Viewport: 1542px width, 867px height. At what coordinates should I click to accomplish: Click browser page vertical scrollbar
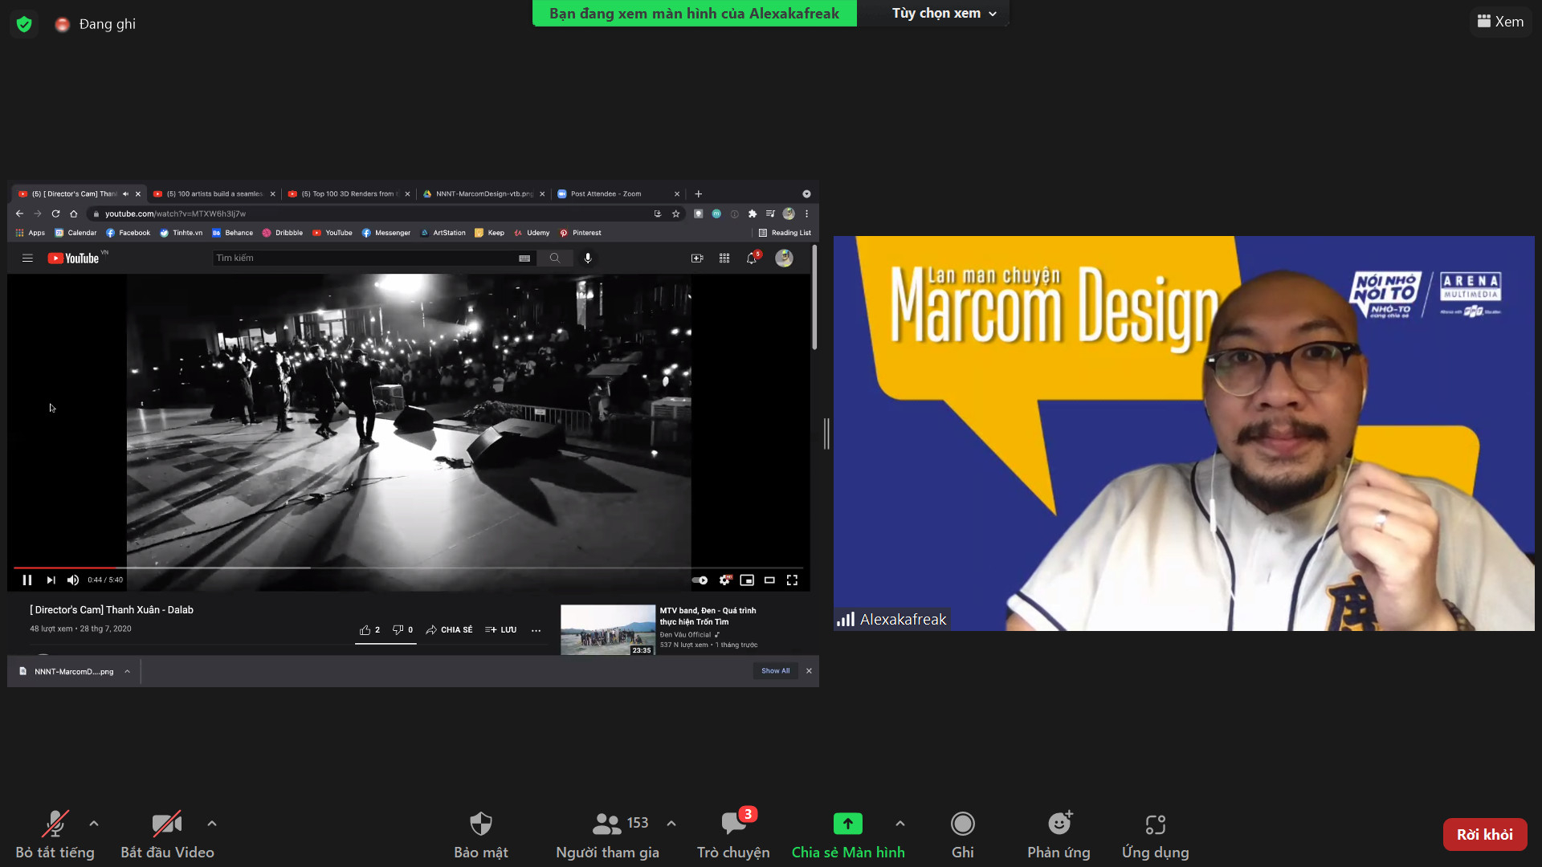[814, 297]
